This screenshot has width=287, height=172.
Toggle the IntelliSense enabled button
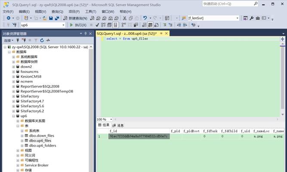click(x=115, y=25)
